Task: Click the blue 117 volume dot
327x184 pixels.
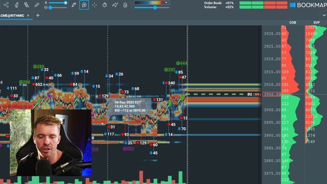Action: click(x=105, y=134)
